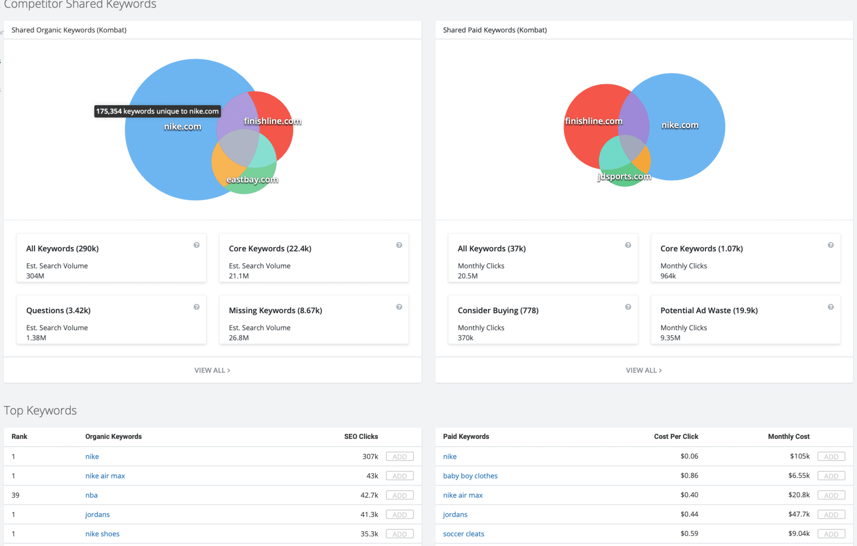Open organic keyword link 'nike shoes'

103,534
